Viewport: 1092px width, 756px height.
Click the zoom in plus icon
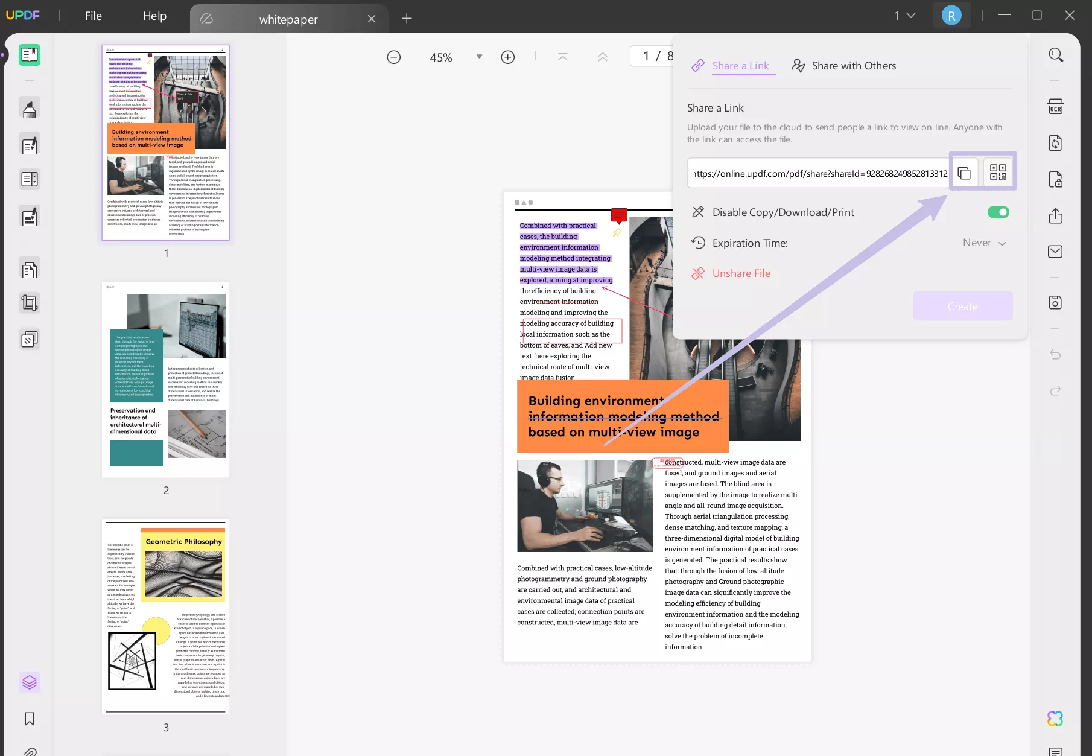click(507, 57)
